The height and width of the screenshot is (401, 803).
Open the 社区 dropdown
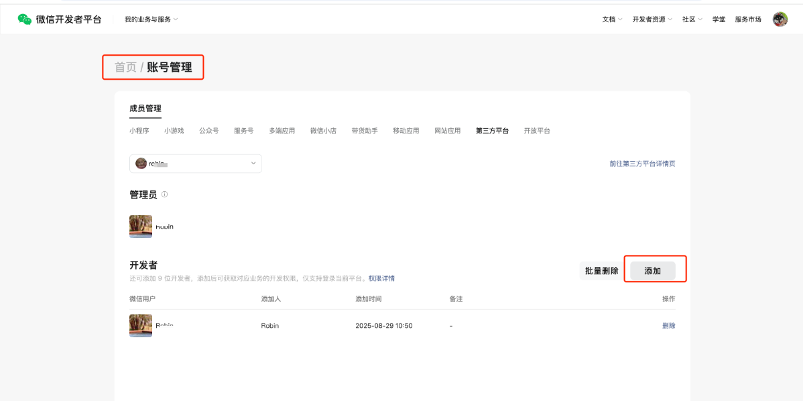coord(692,19)
